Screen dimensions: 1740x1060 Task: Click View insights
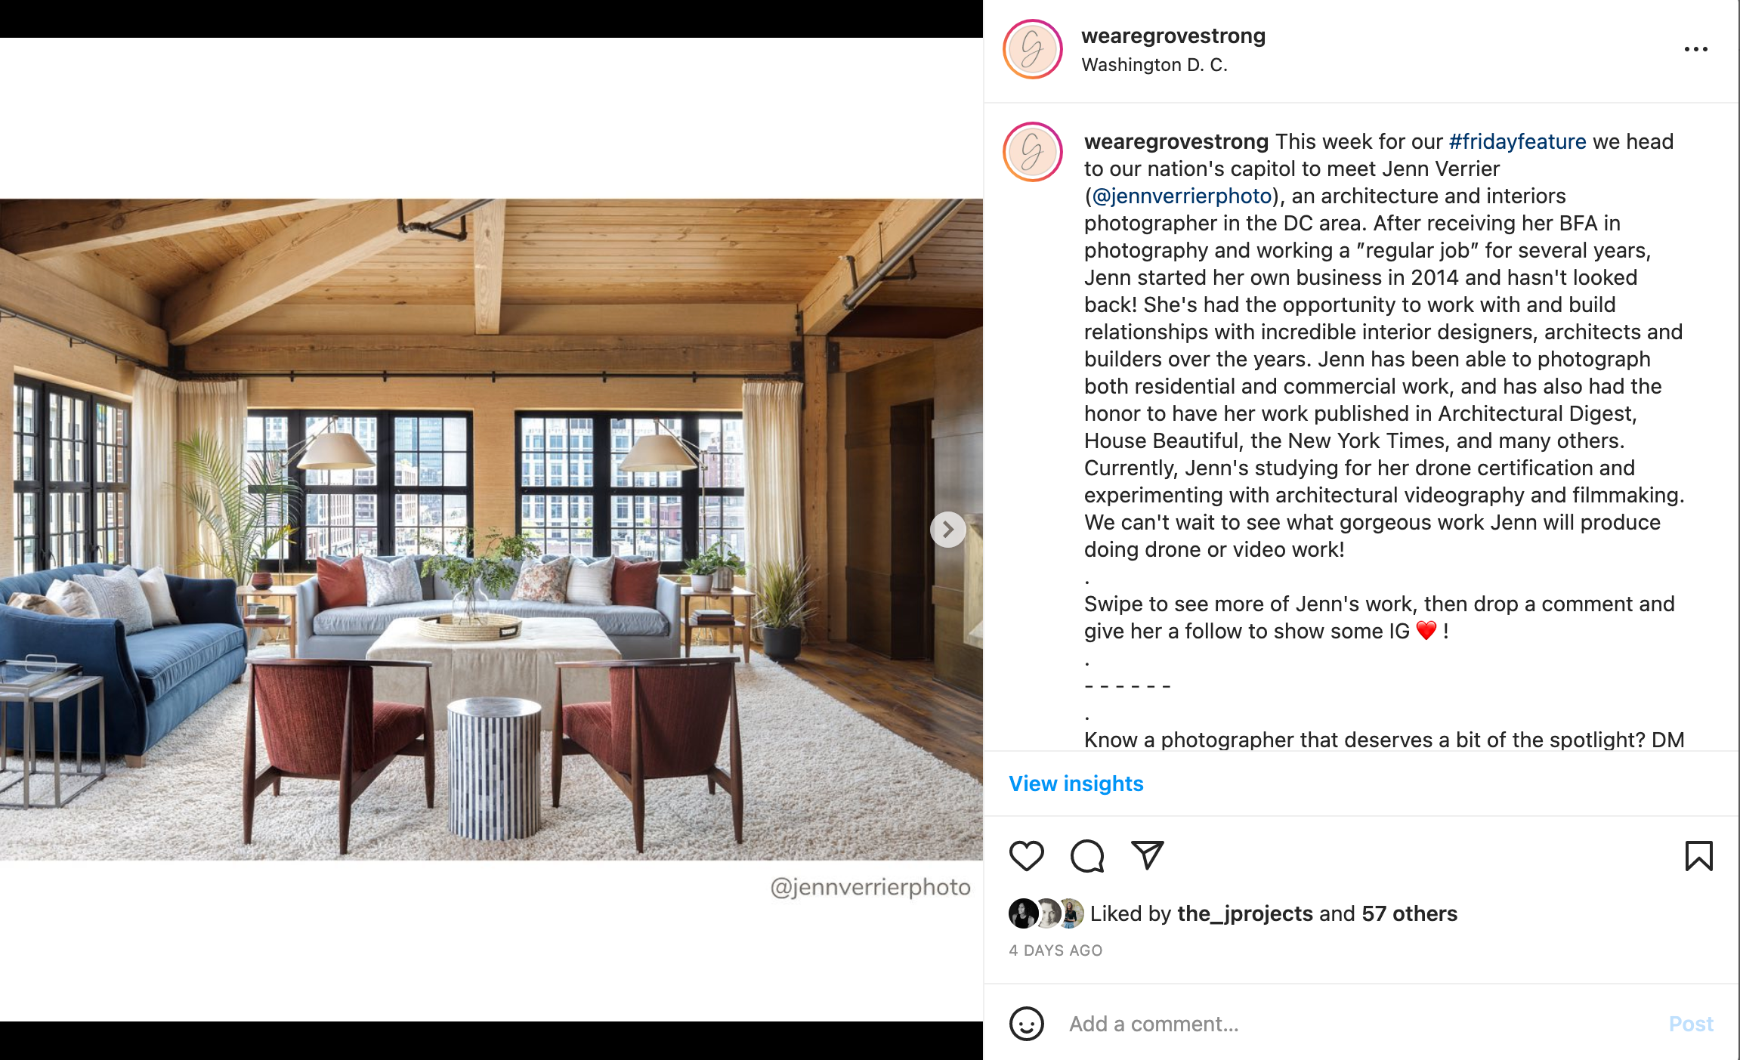[1076, 783]
